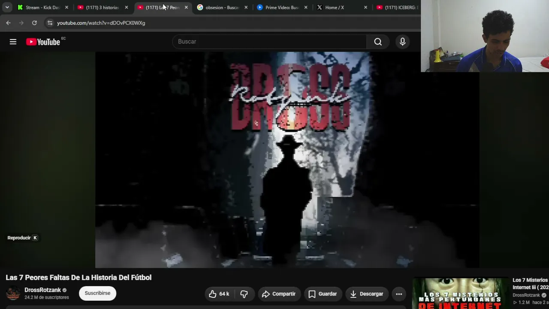Close the 3 historias tab
The height and width of the screenshot is (309, 549).
coord(126,7)
